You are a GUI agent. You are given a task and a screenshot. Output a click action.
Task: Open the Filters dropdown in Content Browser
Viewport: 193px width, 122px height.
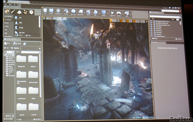coord(18,52)
